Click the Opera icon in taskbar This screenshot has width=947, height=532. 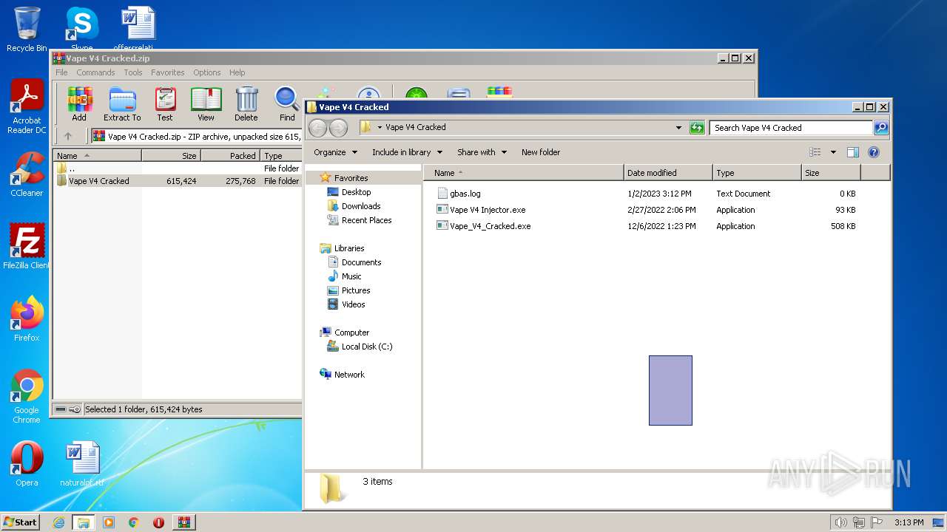point(158,522)
